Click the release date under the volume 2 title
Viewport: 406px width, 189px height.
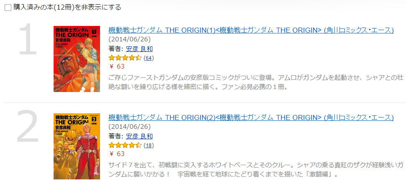pyautogui.click(x=129, y=127)
